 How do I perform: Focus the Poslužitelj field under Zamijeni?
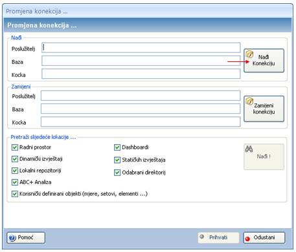tap(141, 96)
